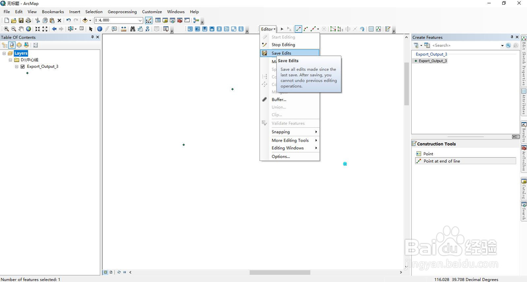The height and width of the screenshot is (282, 527).
Task: Click the Add Data icon
Action: pos(85,20)
